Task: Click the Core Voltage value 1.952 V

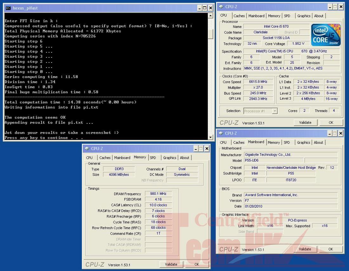Action: pyautogui.click(x=298, y=44)
